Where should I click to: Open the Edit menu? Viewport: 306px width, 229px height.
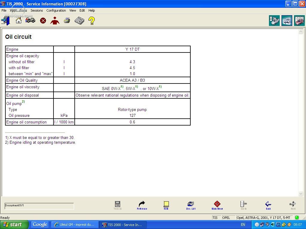[x=82, y=10]
